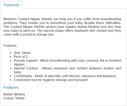Screen dimensions: 127x106
Task: Select the plain Features subheading above list
Action: tap(10, 46)
